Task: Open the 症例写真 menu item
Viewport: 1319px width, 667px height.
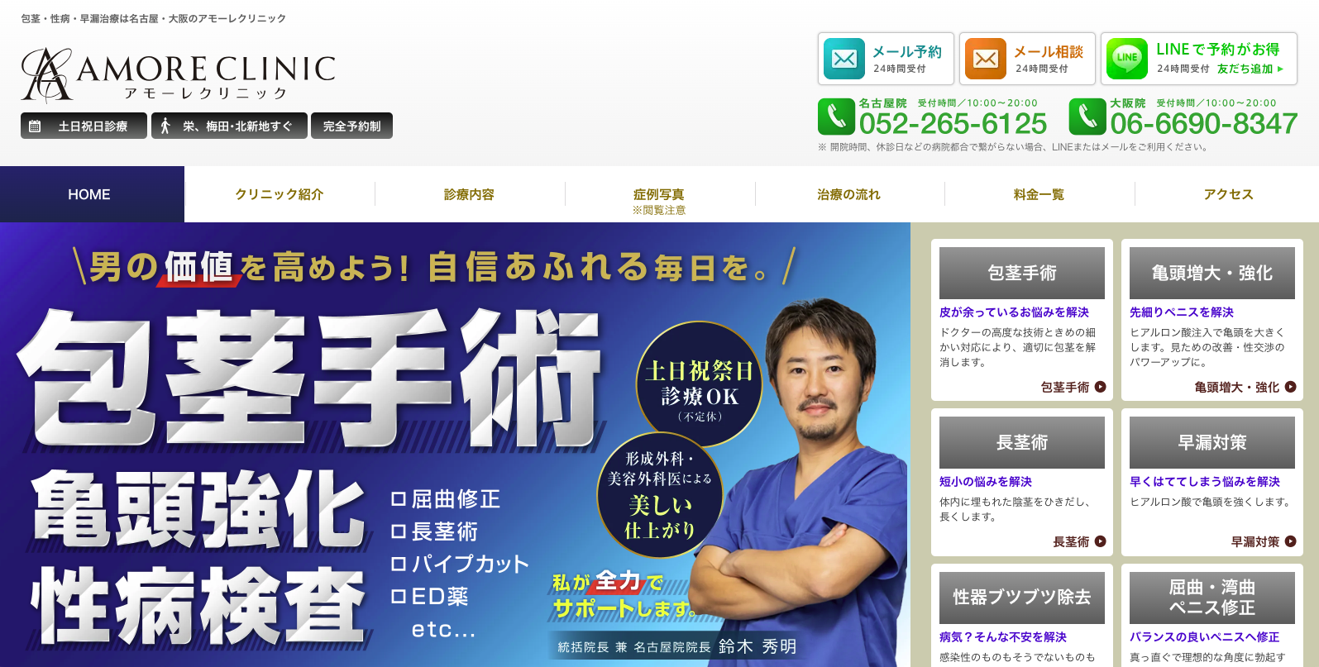Action: point(659,194)
